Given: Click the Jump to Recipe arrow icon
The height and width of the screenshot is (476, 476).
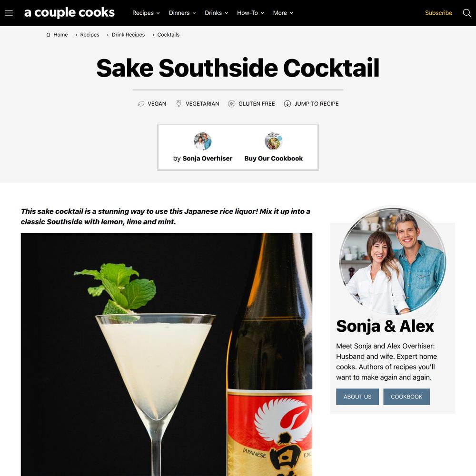Looking at the screenshot, I should coord(287,104).
